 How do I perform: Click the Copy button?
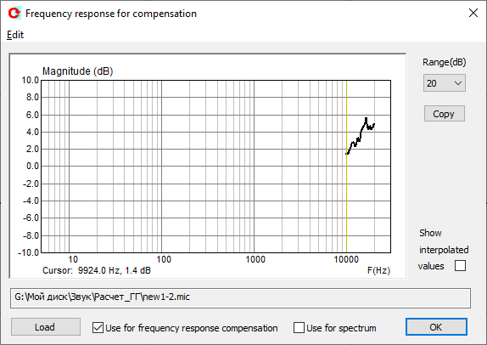(444, 114)
